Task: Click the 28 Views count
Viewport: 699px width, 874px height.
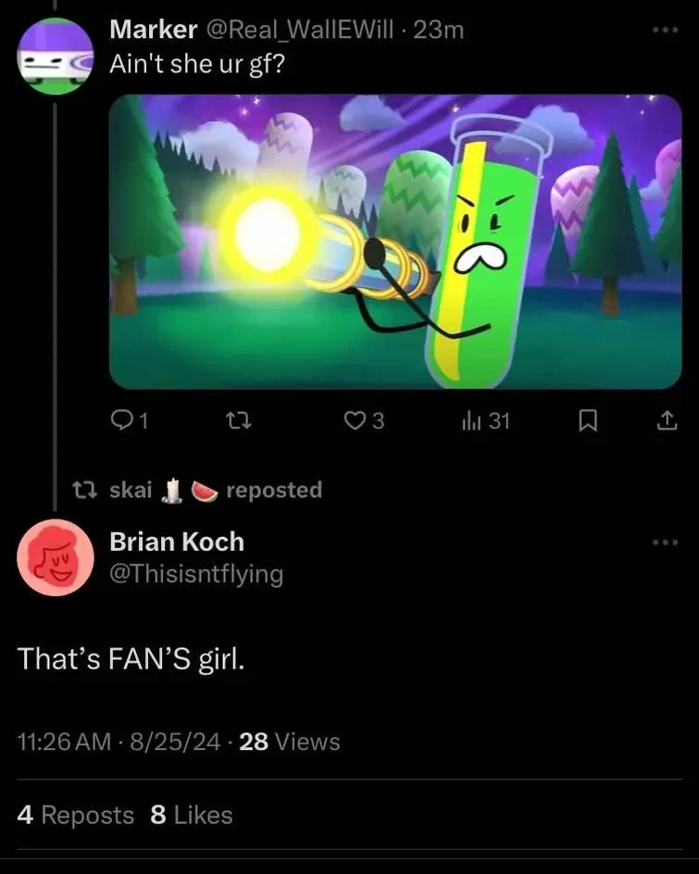Action: point(290,742)
